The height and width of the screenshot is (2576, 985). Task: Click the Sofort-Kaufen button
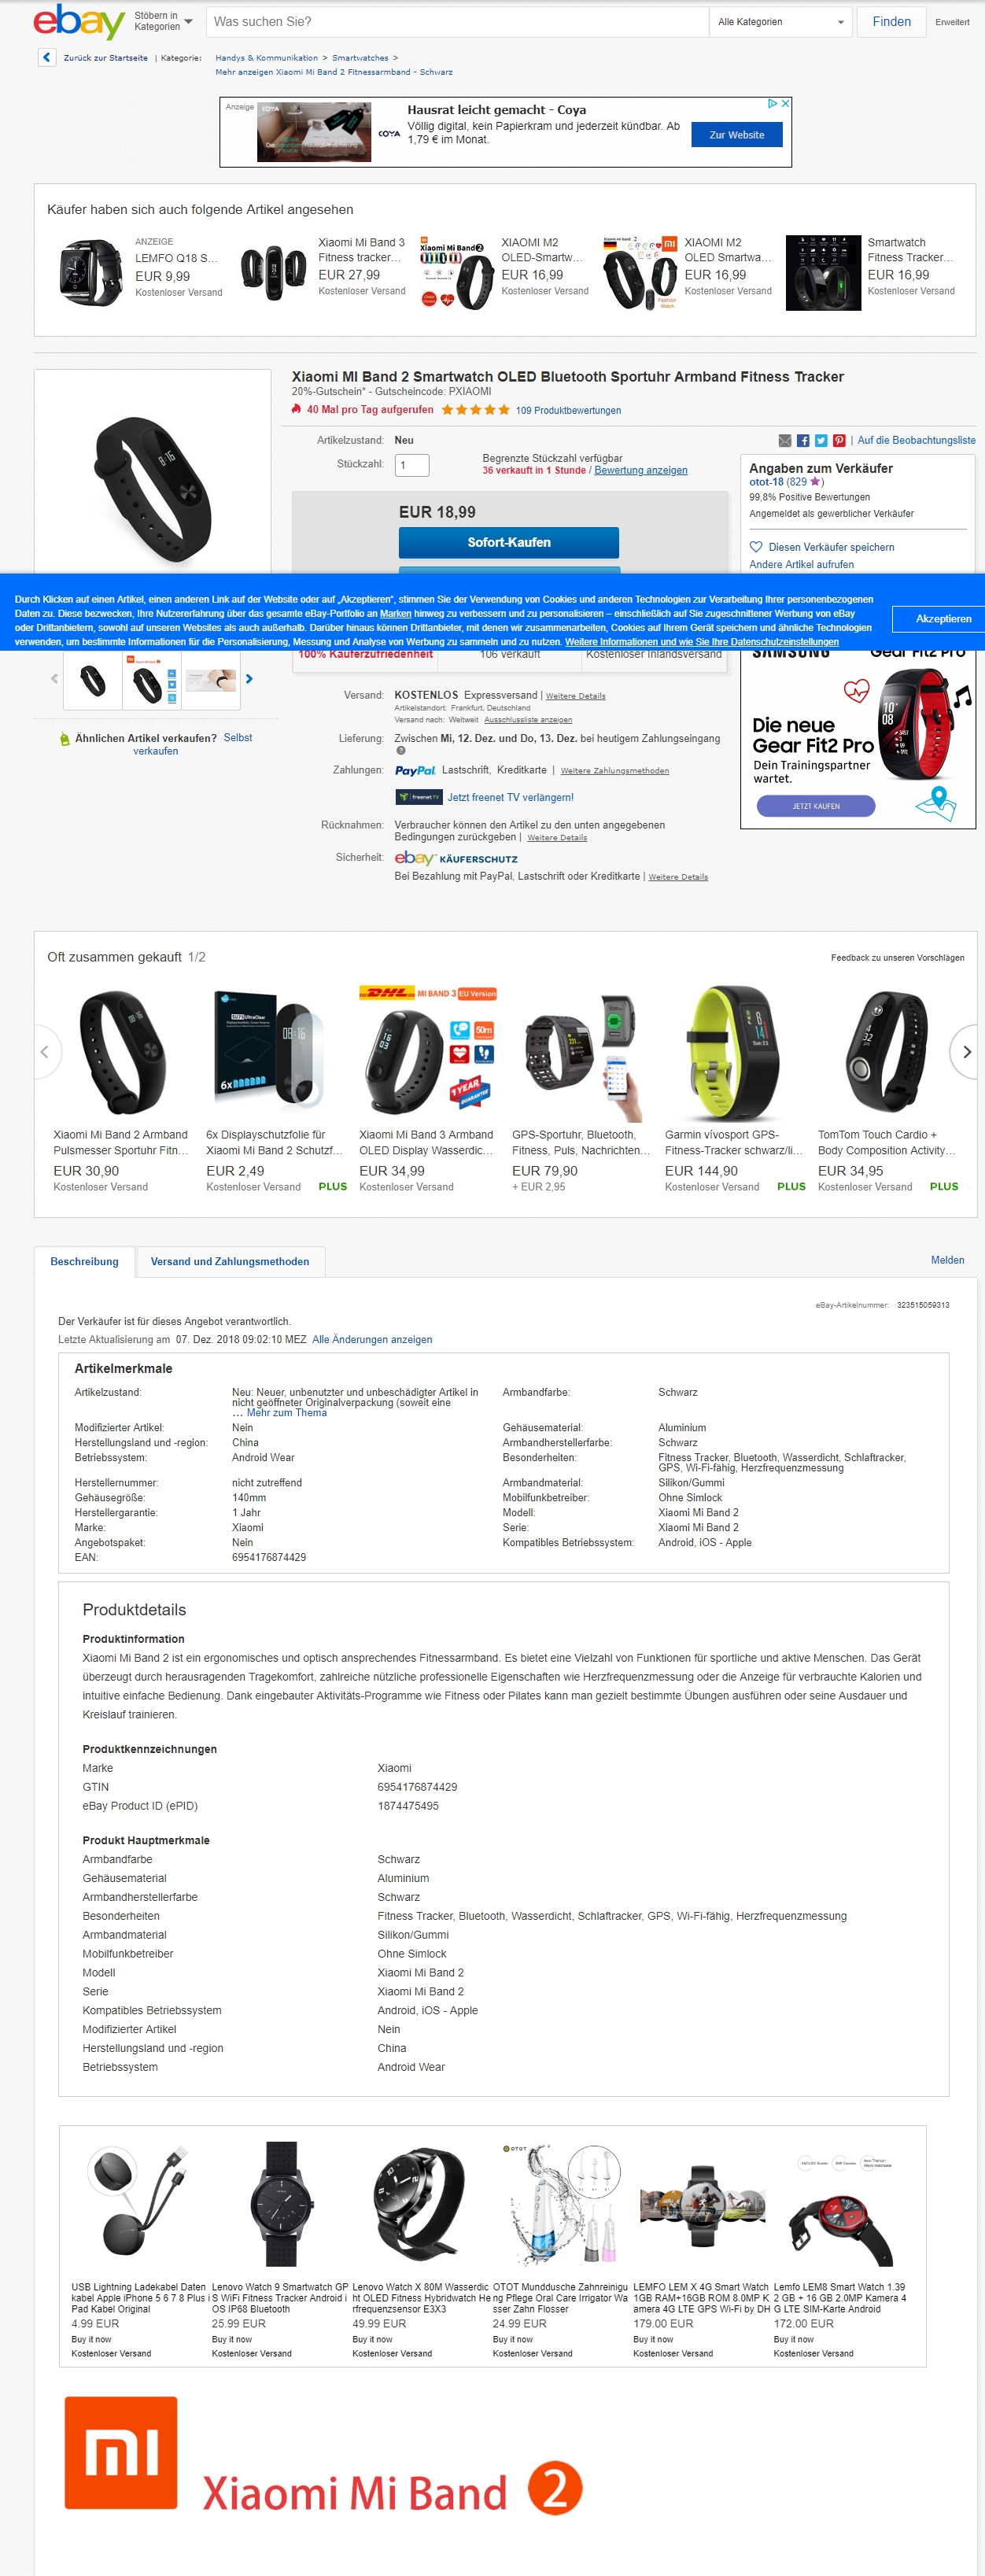coord(509,543)
